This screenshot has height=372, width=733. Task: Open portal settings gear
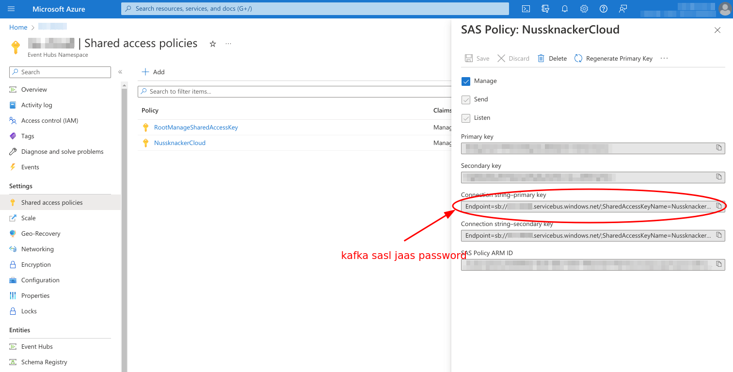point(584,9)
